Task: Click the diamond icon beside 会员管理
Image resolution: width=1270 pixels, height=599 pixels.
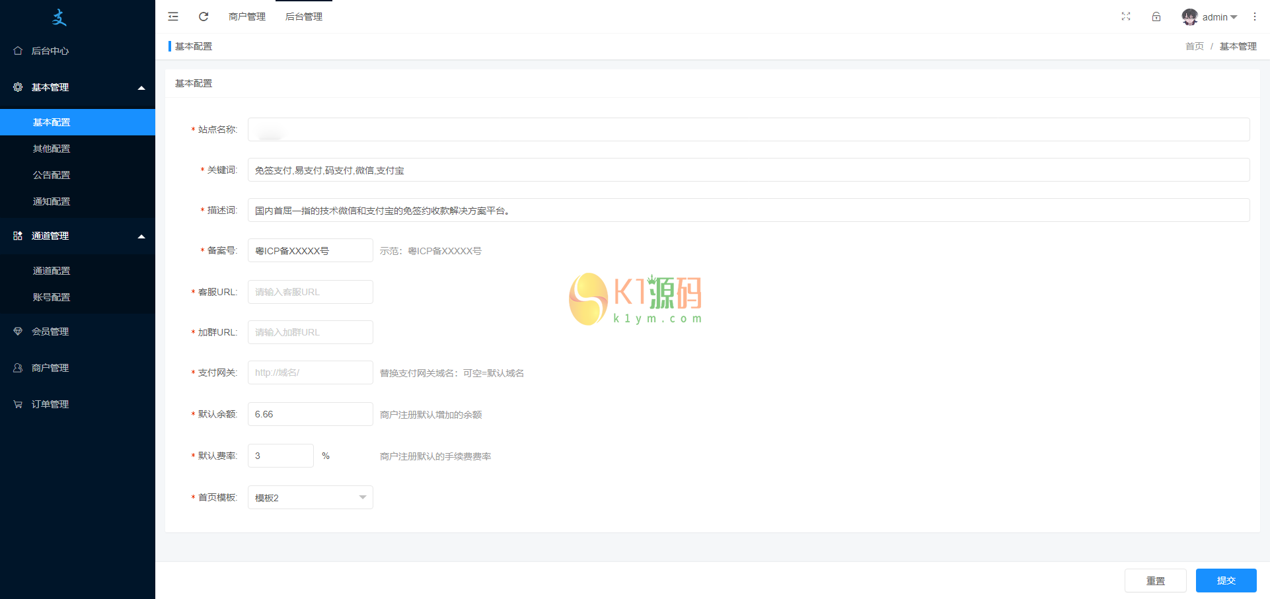Action: pyautogui.click(x=18, y=332)
